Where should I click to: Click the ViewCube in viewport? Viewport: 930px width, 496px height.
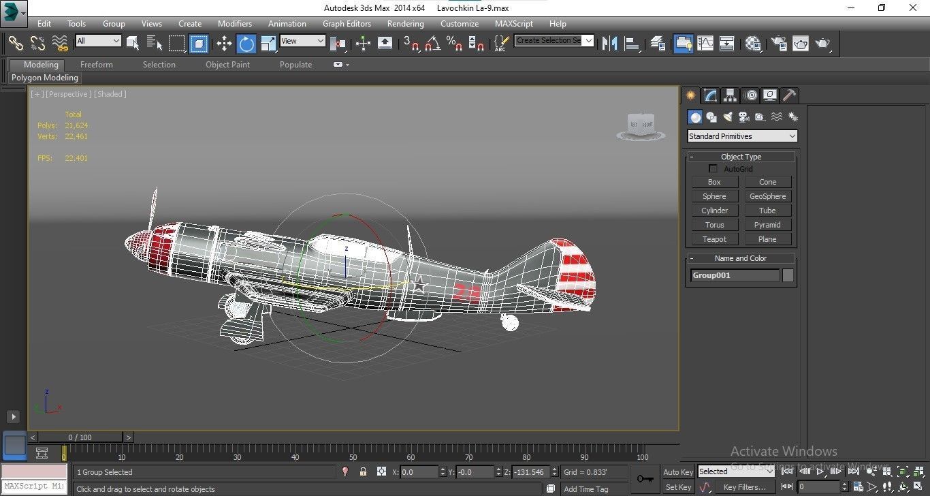pyautogui.click(x=641, y=127)
